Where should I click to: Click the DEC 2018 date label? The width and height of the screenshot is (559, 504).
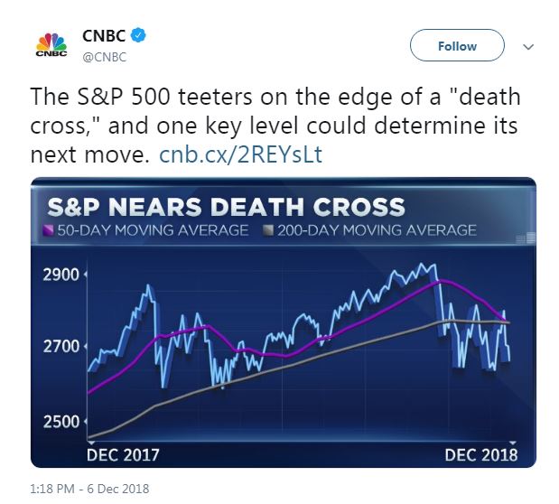(480, 454)
